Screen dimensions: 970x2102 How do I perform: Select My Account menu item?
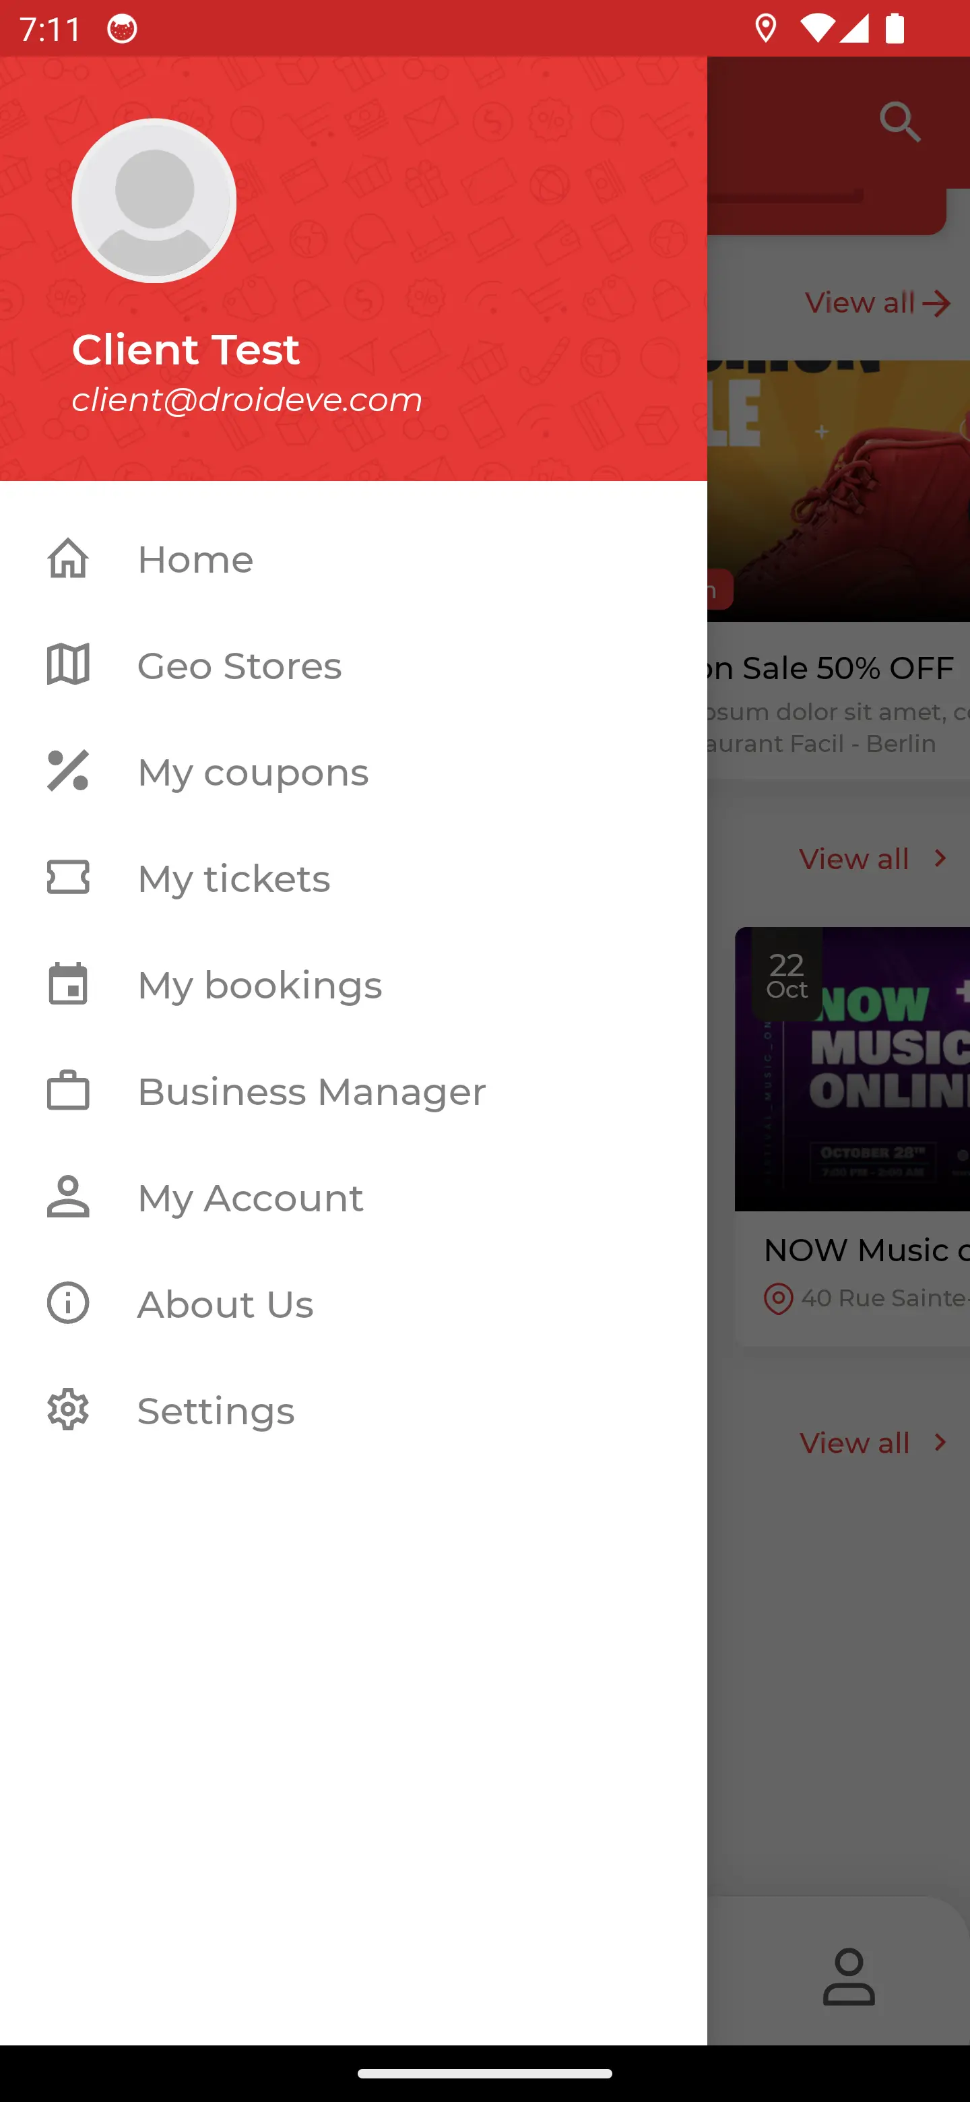353,1197
